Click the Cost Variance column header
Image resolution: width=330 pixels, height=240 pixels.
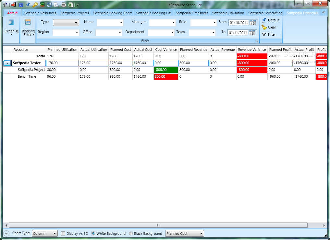click(x=166, y=50)
